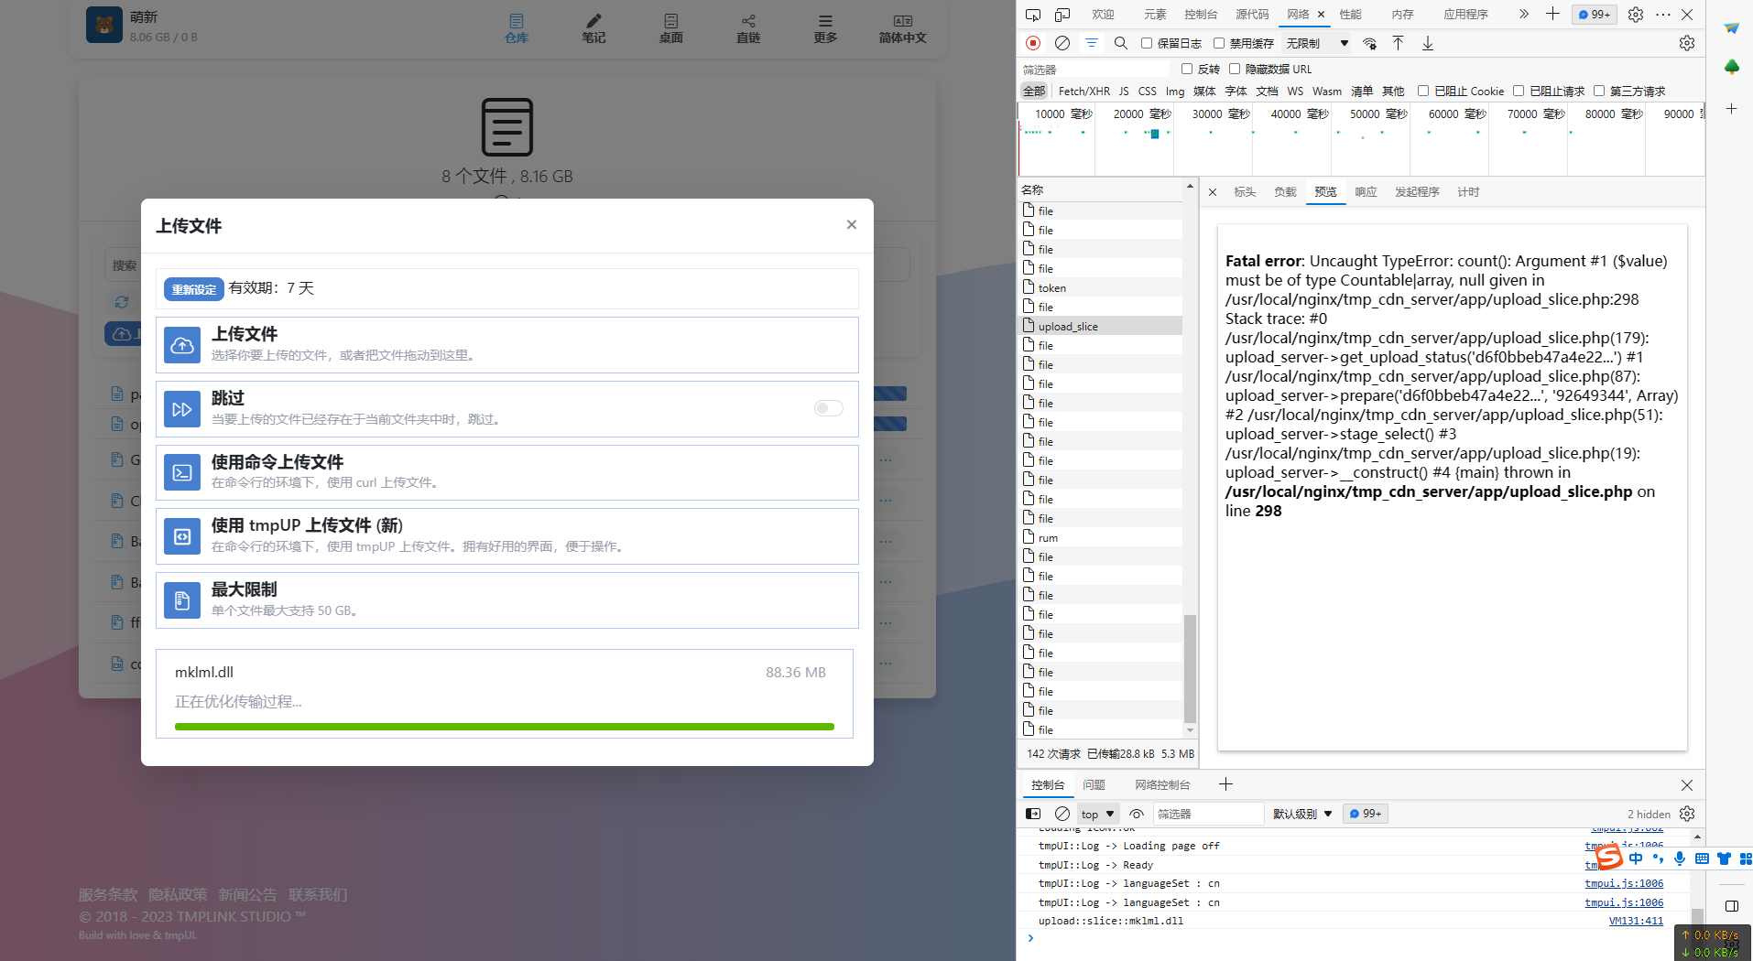Screen dimensions: 1753x961
Task: Select the upload_slice request
Action: 1102,326
